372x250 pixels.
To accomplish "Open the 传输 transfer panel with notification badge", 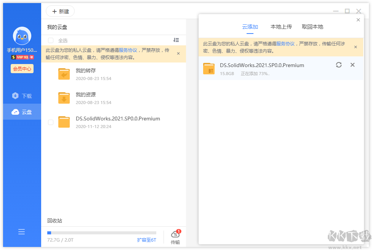I will 175,236.
